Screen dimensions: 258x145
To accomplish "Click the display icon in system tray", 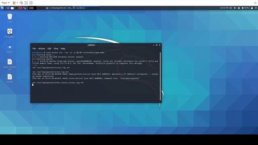I will tap(231, 8).
